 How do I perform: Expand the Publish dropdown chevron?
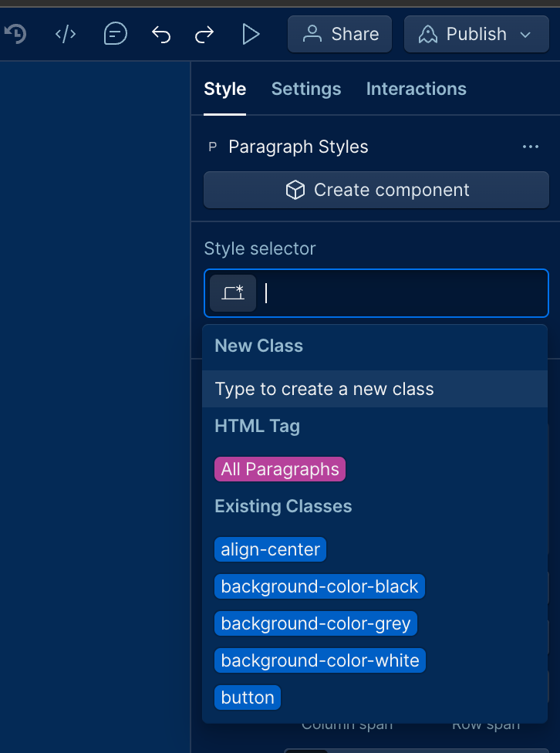[526, 35]
